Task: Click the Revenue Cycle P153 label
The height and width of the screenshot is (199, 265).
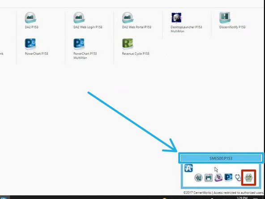Action: click(x=136, y=54)
